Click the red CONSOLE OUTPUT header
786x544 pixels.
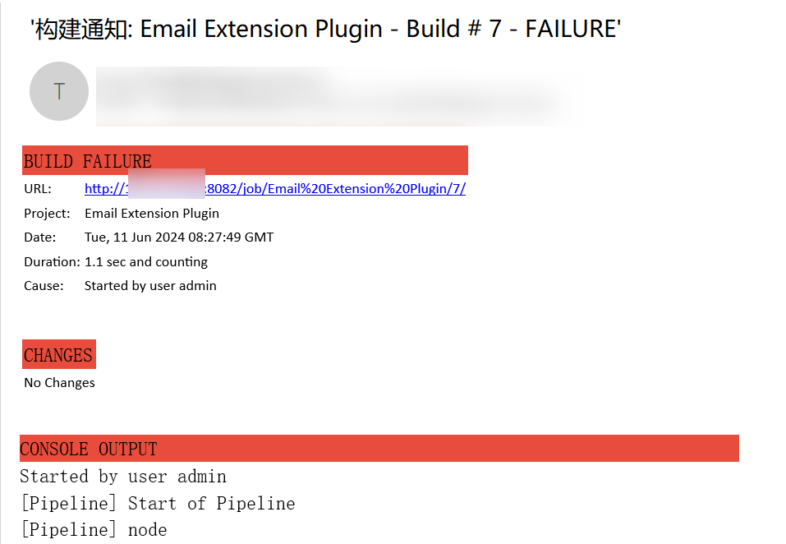[x=379, y=449]
